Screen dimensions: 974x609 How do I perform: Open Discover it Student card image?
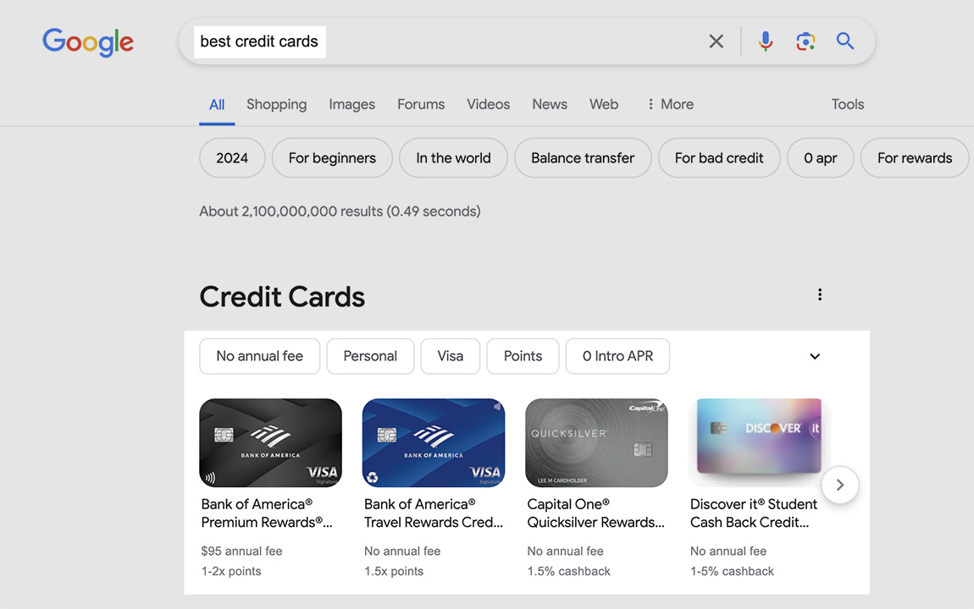pyautogui.click(x=760, y=443)
